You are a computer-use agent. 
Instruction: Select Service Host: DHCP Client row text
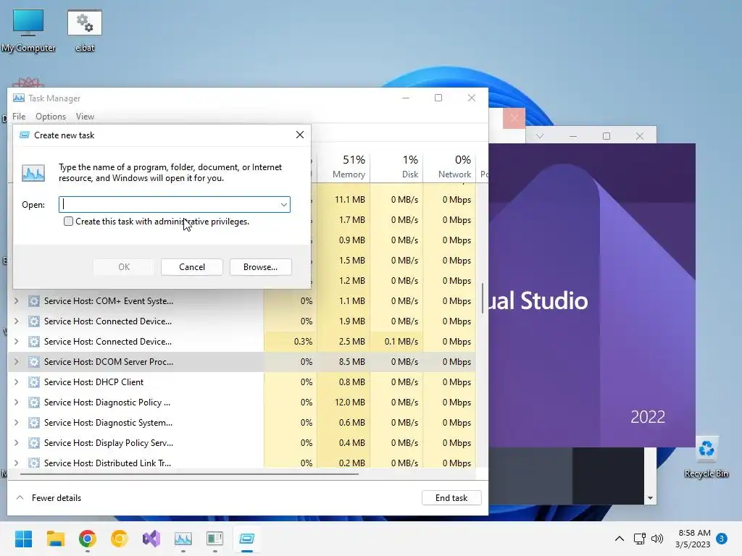pos(93,382)
